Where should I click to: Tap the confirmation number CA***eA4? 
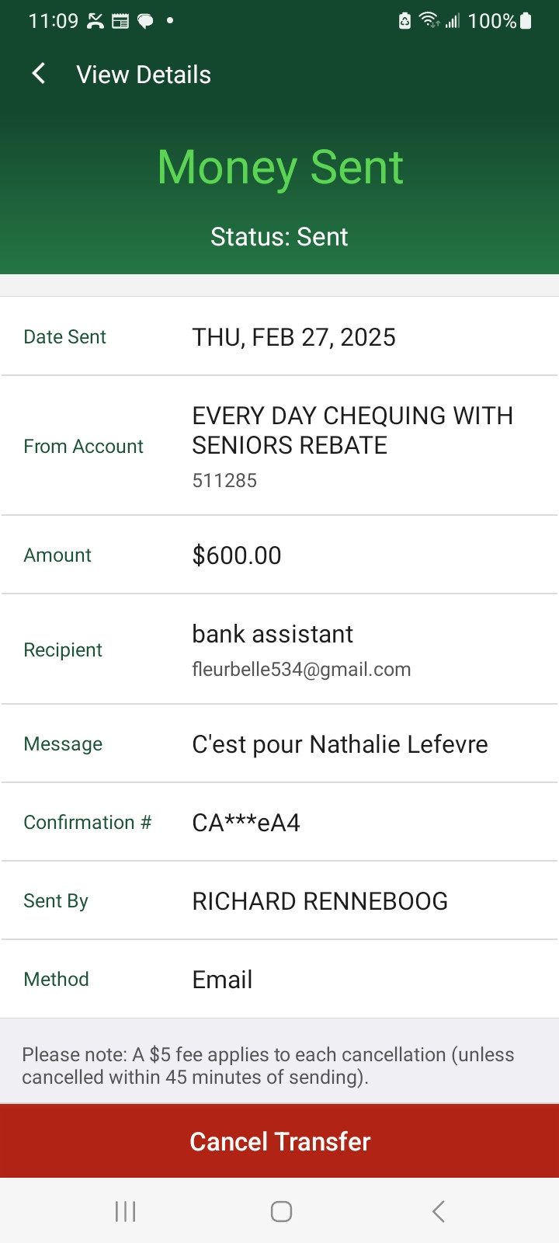(x=246, y=823)
